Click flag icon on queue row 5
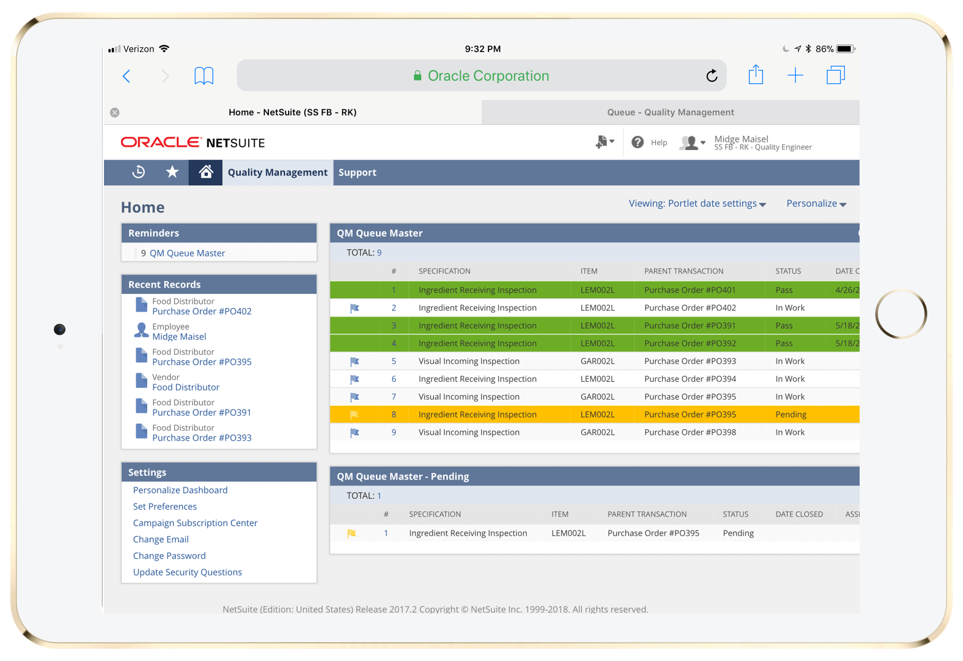The height and width of the screenshot is (661, 963). (354, 362)
